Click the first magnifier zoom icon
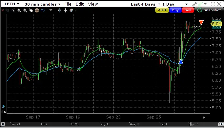 pyautogui.click(x=19, y=10)
